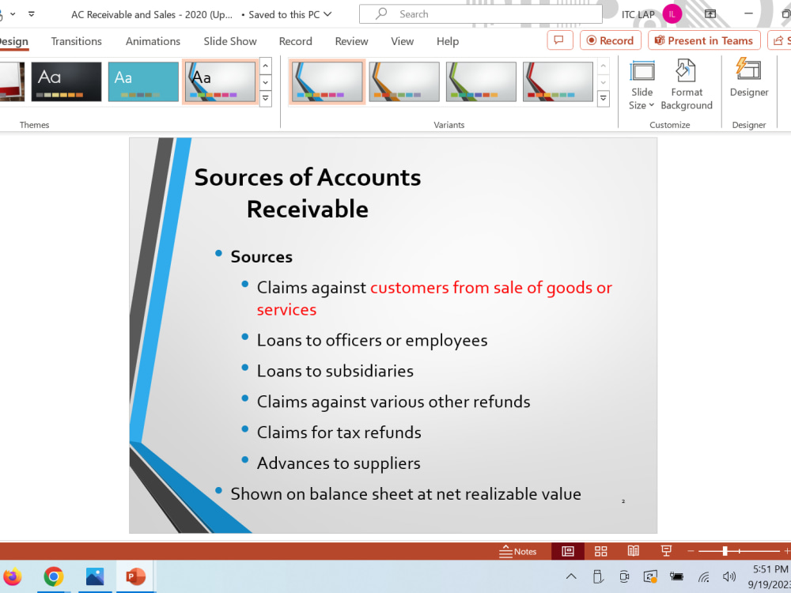Open Ribbon Display Options icon
Screen dimensions: 791x593
point(710,14)
